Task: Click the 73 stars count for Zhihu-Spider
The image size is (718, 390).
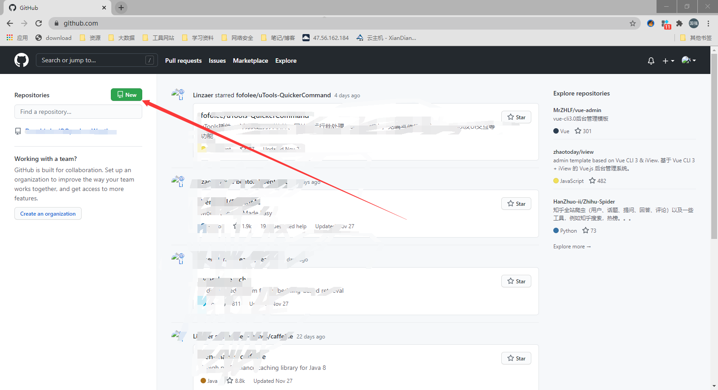Action: tap(590, 230)
